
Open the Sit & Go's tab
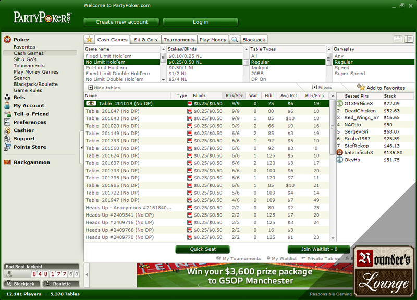point(145,40)
